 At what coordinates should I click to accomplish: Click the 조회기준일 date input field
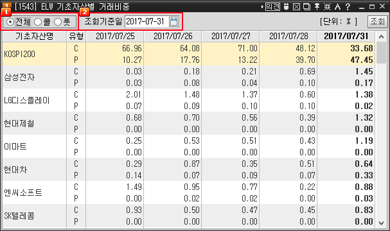[x=146, y=22]
